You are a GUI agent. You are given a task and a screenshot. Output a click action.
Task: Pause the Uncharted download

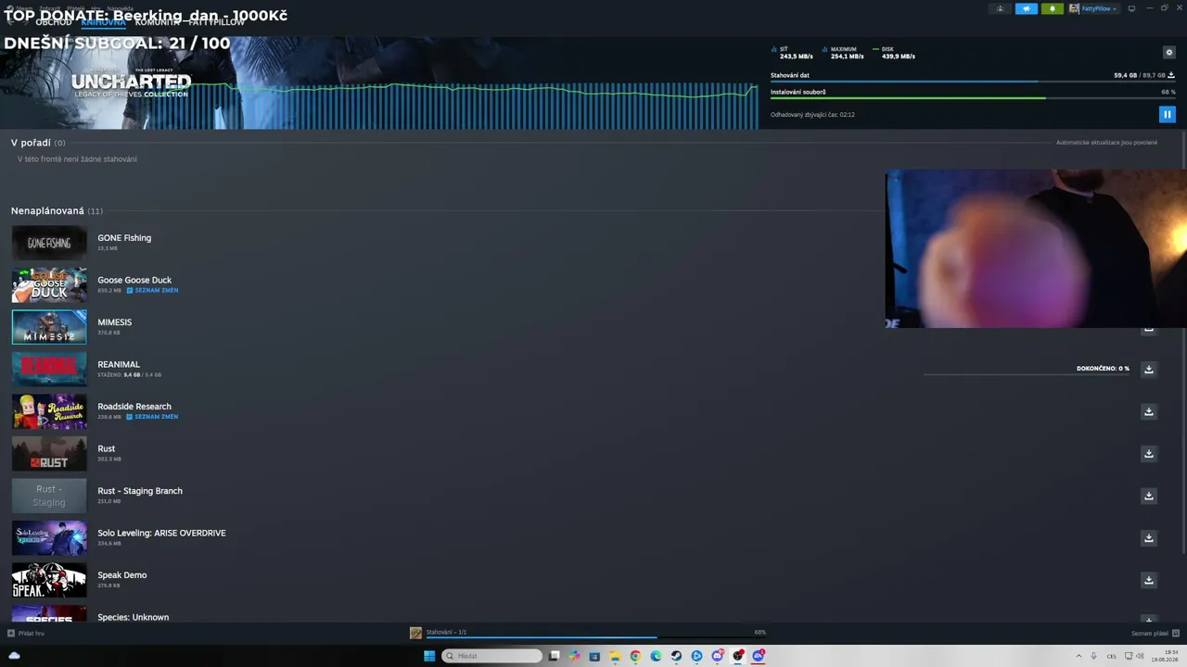pyautogui.click(x=1167, y=114)
